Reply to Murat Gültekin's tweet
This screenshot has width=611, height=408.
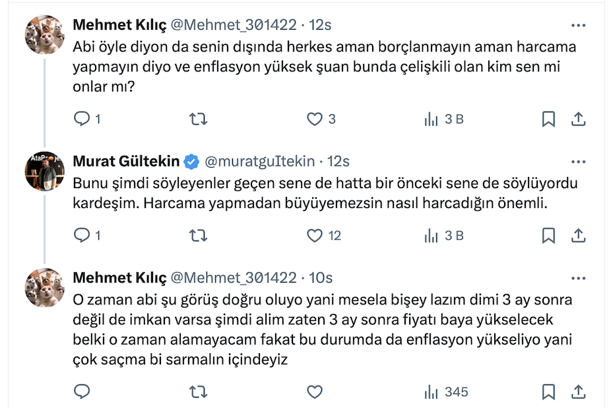pyautogui.click(x=82, y=235)
